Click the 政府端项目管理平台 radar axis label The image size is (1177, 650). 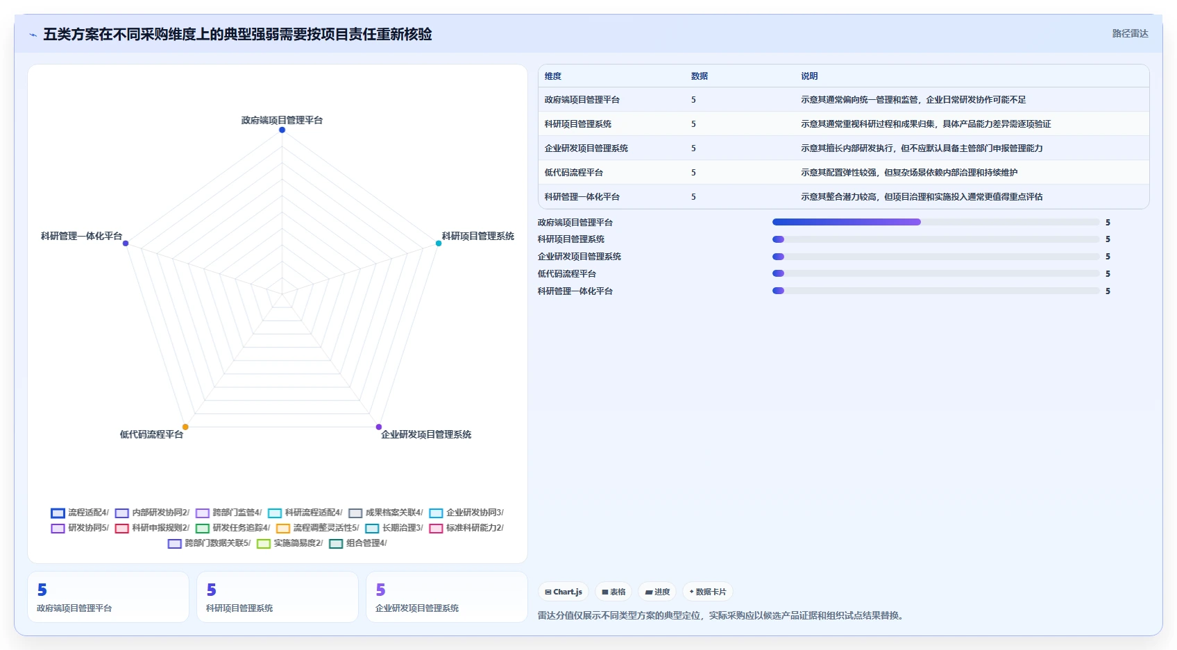282,120
